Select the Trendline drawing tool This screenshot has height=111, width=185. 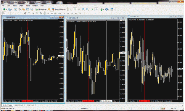(21, 13)
